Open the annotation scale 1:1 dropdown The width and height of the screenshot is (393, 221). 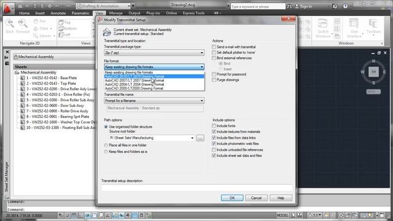click(x=320, y=215)
